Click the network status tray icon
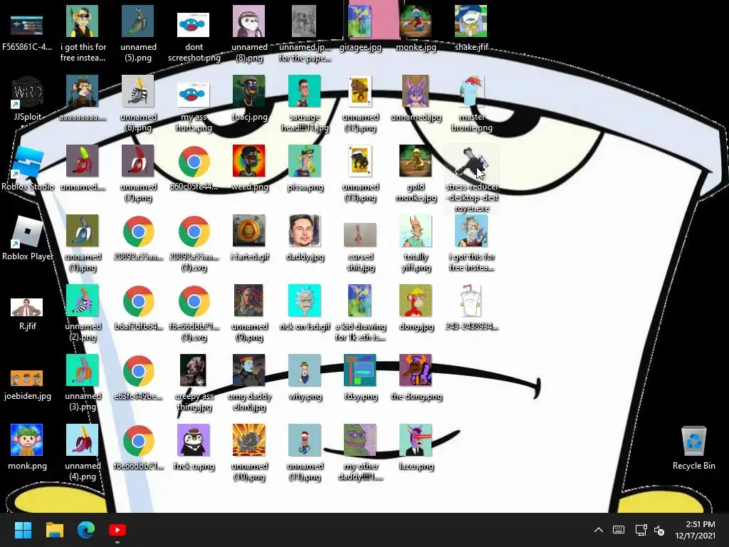The image size is (729, 547). pos(641,530)
